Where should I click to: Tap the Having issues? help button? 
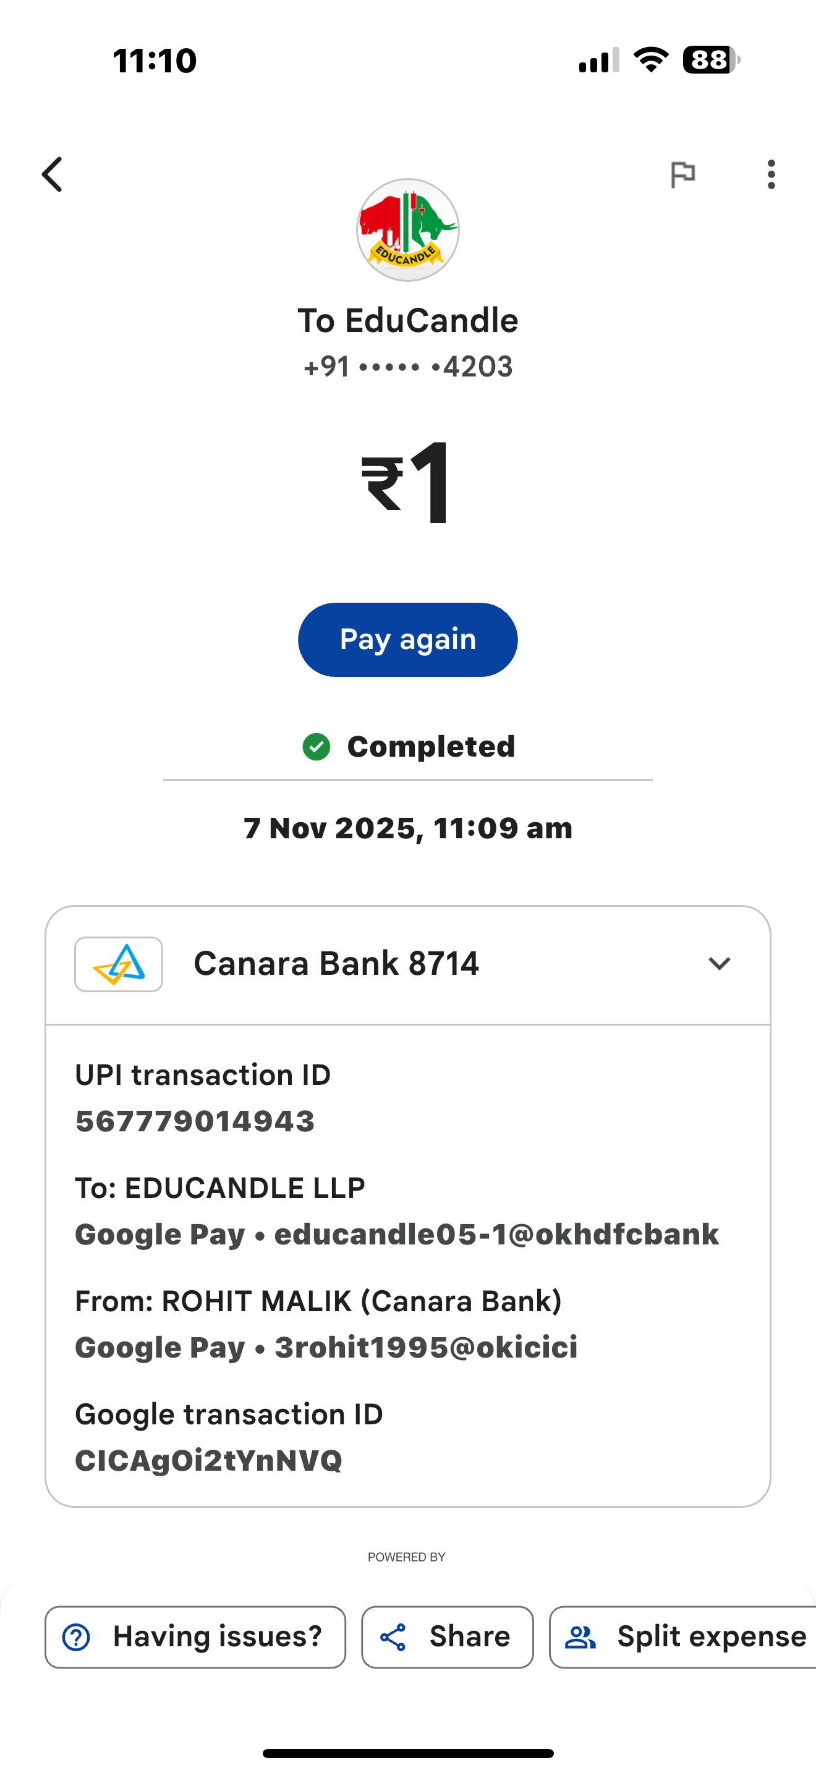[195, 1637]
